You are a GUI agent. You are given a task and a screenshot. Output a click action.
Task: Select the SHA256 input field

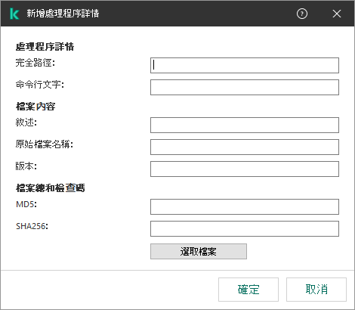(245, 229)
